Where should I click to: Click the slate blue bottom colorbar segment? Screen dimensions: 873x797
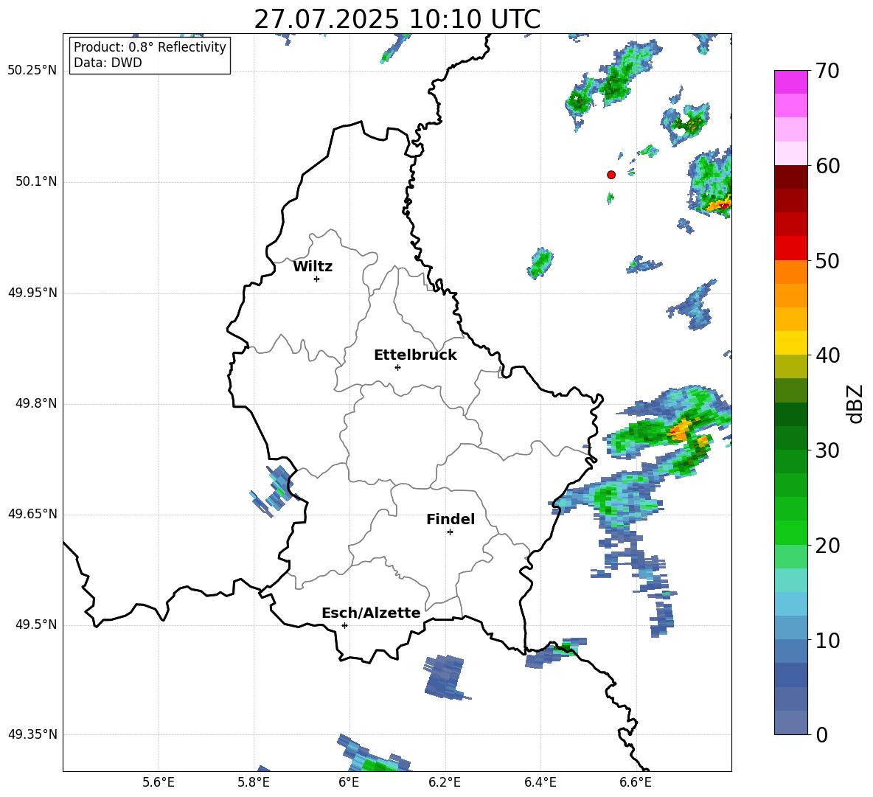791,723
